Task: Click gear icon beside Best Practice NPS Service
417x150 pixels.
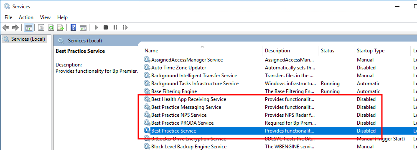Action: 147,115
